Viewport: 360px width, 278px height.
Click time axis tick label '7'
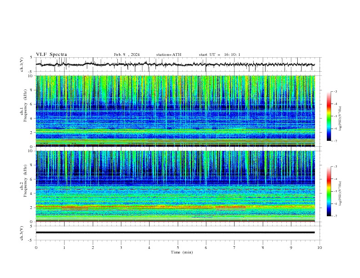pyautogui.click(x=235, y=248)
